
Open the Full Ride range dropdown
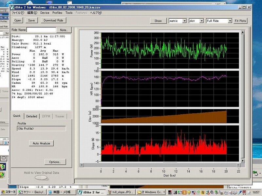point(230,21)
